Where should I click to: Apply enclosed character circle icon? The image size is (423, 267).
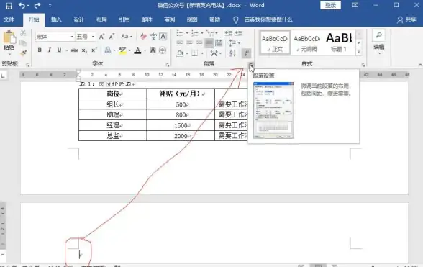[163, 50]
